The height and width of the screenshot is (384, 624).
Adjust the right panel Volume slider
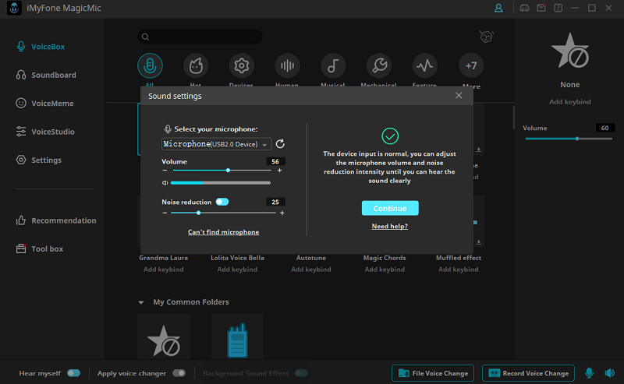point(569,139)
